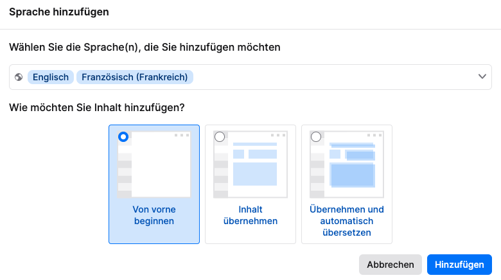Click the Von vorne beginnen label text
The image size is (501, 280).
(x=154, y=215)
